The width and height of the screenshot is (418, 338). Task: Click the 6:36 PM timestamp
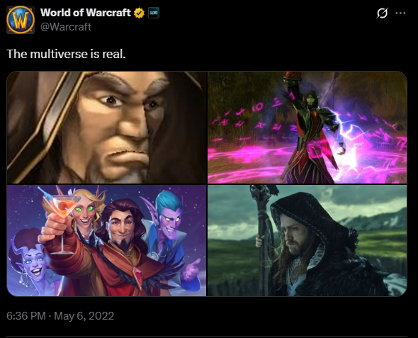pyautogui.click(x=26, y=316)
